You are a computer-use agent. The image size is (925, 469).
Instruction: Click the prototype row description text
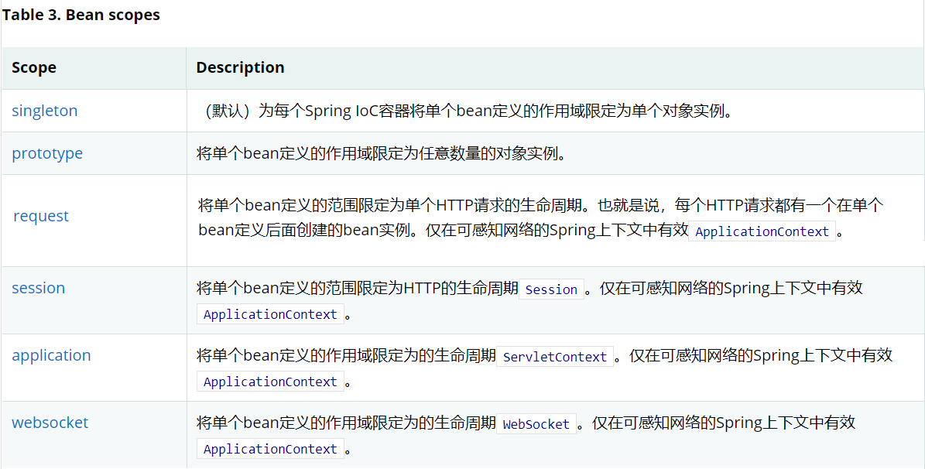382,153
